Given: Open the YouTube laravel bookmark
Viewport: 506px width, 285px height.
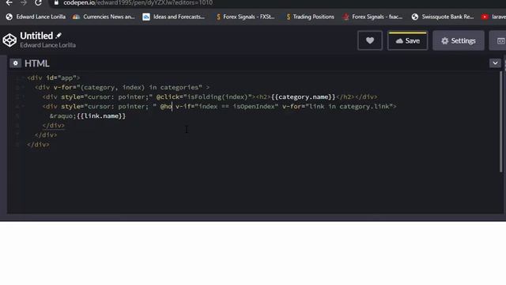Looking at the screenshot, I should (x=493, y=17).
